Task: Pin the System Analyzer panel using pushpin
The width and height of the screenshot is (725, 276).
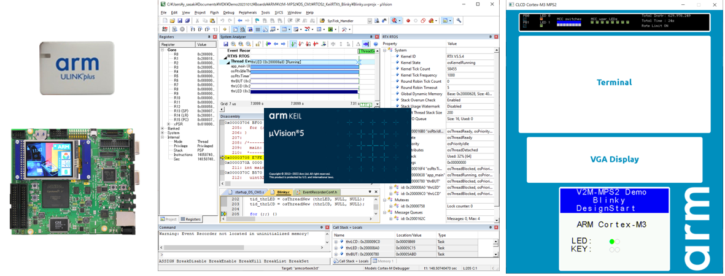Action: pos(371,37)
